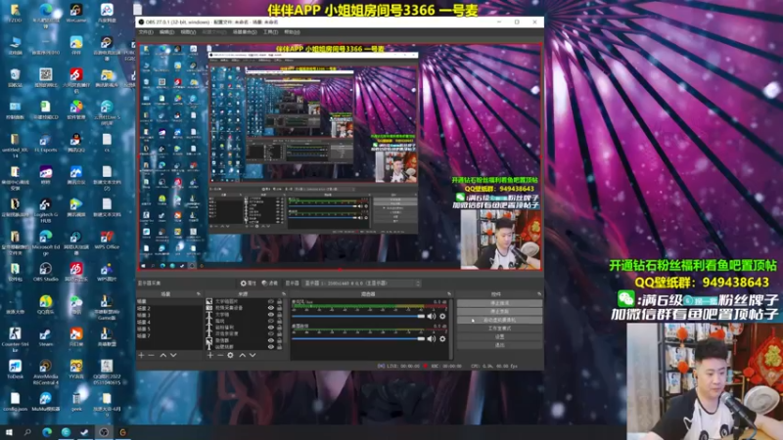Click 工作室模式 studio mode button
The width and height of the screenshot is (783, 440).
[x=499, y=329]
